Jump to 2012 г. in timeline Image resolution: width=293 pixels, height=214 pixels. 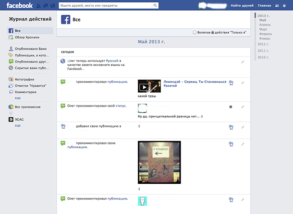click(x=263, y=44)
